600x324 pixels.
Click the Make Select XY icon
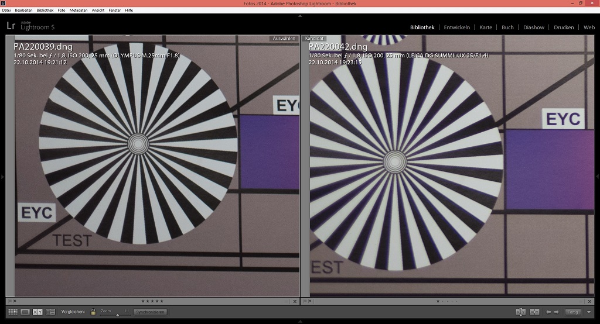pyautogui.click(x=534, y=312)
